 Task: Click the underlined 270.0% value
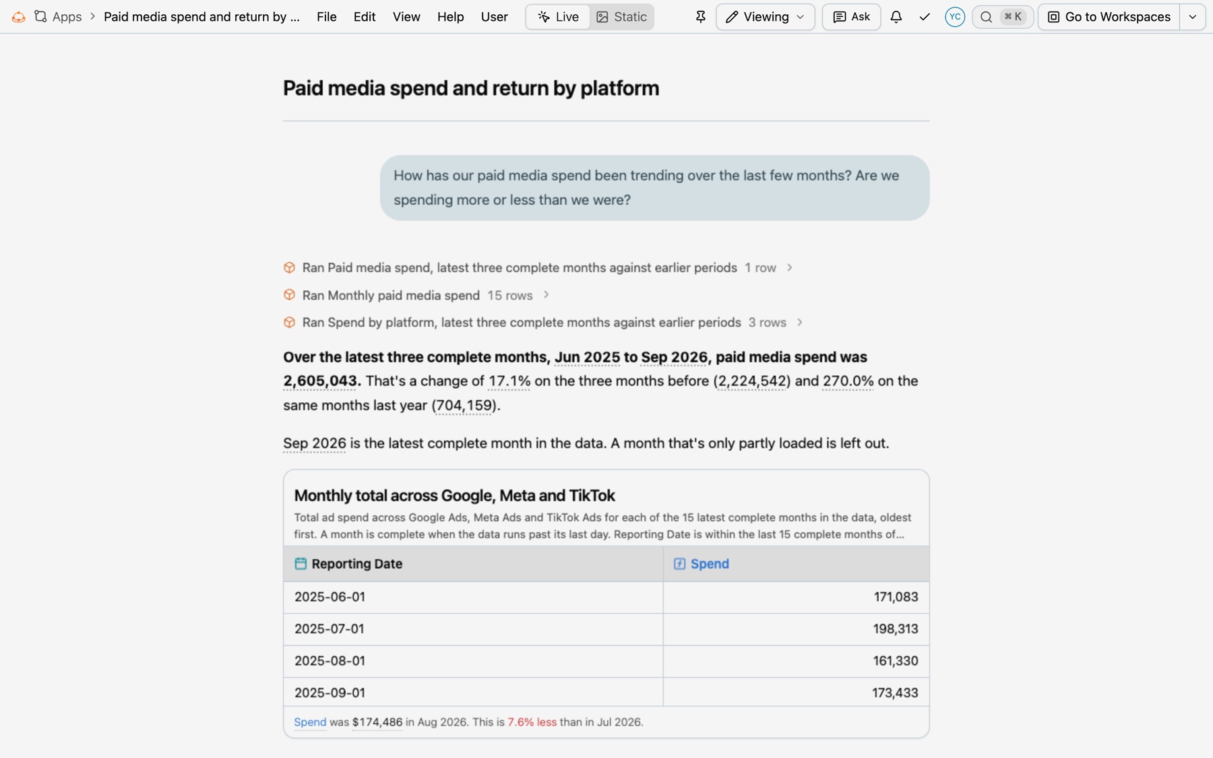848,381
